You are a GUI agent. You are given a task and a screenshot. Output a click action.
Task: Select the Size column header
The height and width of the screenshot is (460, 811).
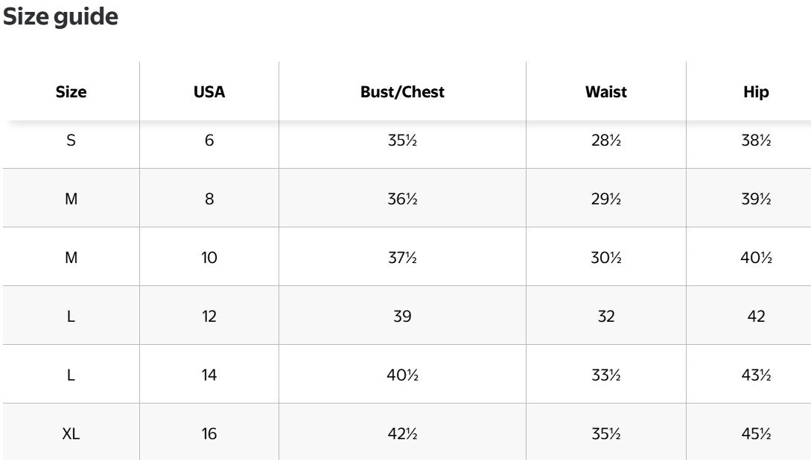(x=71, y=92)
